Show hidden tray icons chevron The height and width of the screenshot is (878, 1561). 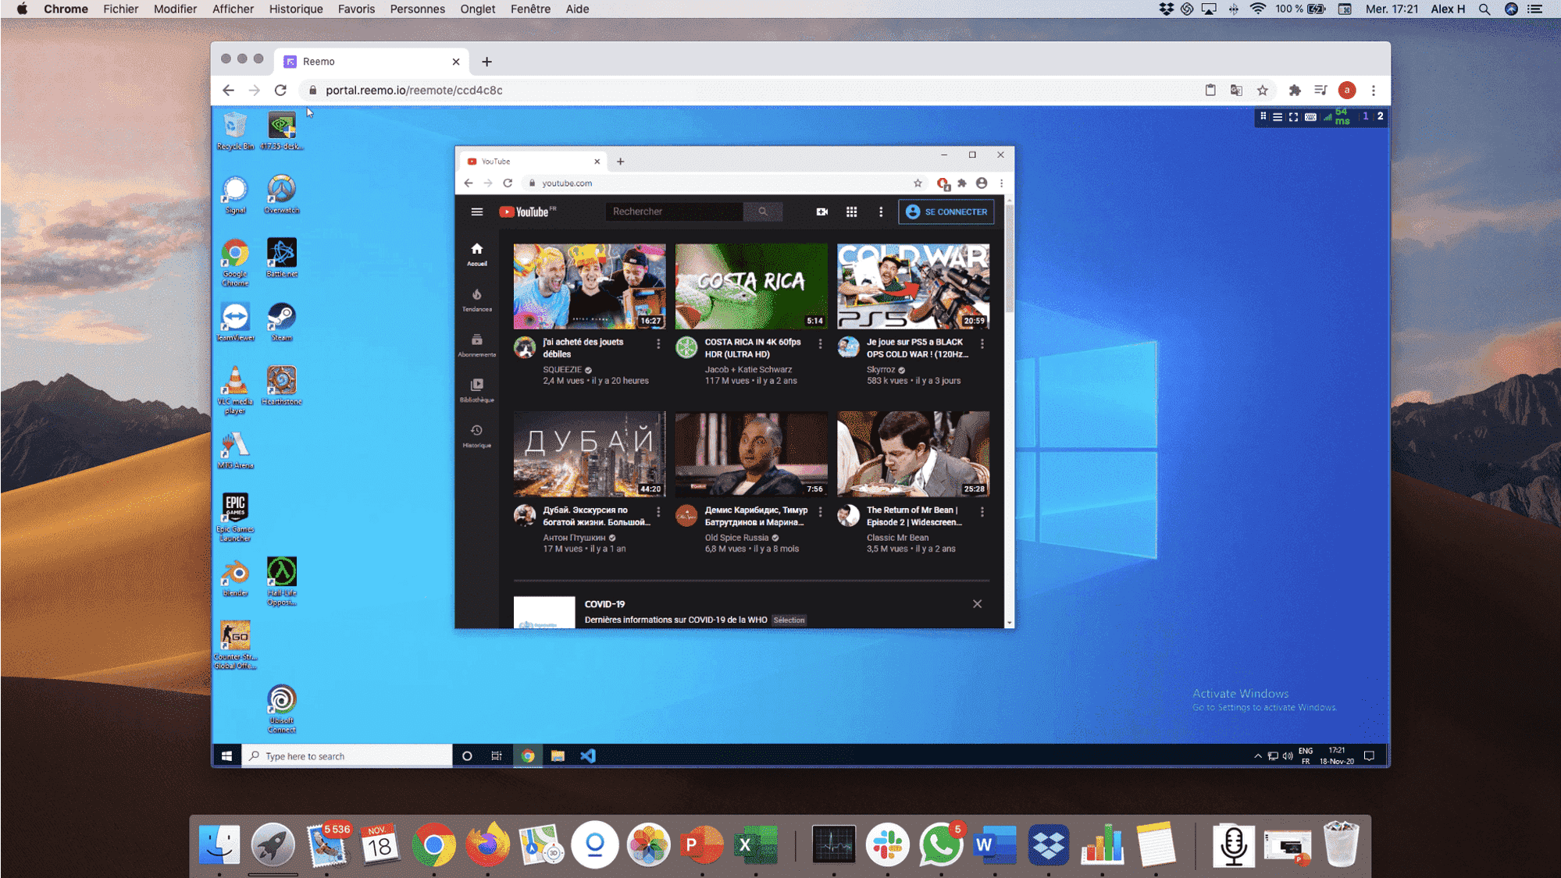pos(1257,755)
